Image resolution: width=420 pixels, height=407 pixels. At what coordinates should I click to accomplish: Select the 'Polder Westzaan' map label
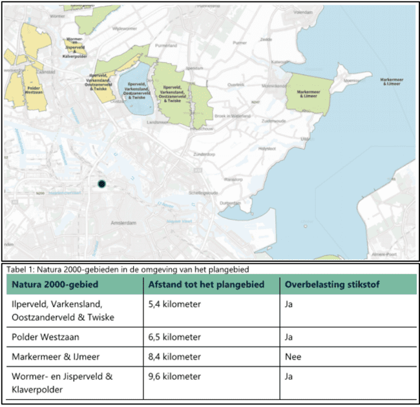(x=34, y=90)
